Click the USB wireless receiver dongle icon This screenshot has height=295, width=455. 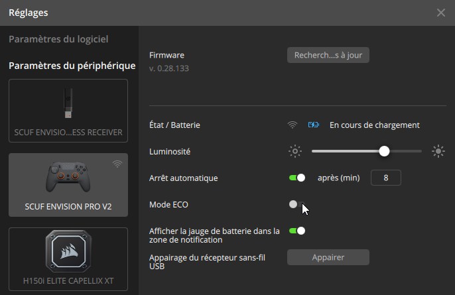[x=68, y=102]
